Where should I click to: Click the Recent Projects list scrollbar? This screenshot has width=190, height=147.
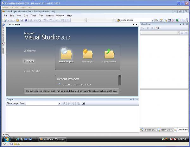[120, 80]
